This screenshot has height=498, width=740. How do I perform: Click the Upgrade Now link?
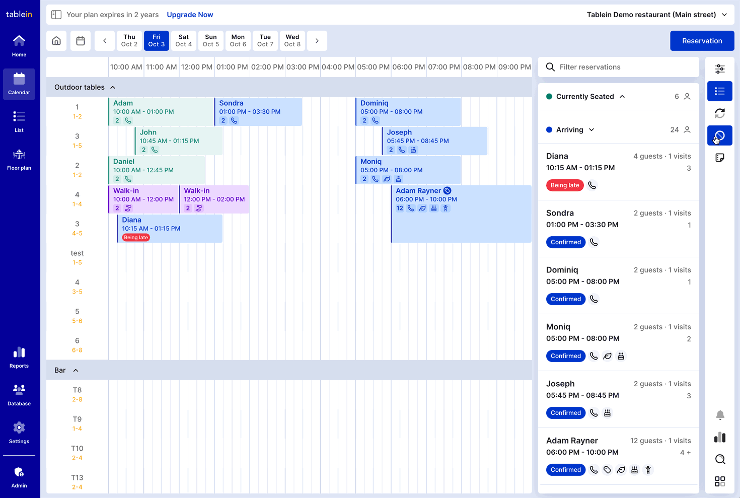pyautogui.click(x=190, y=15)
